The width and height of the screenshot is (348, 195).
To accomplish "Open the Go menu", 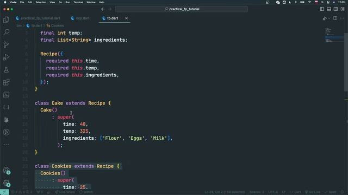I will 60,2.
